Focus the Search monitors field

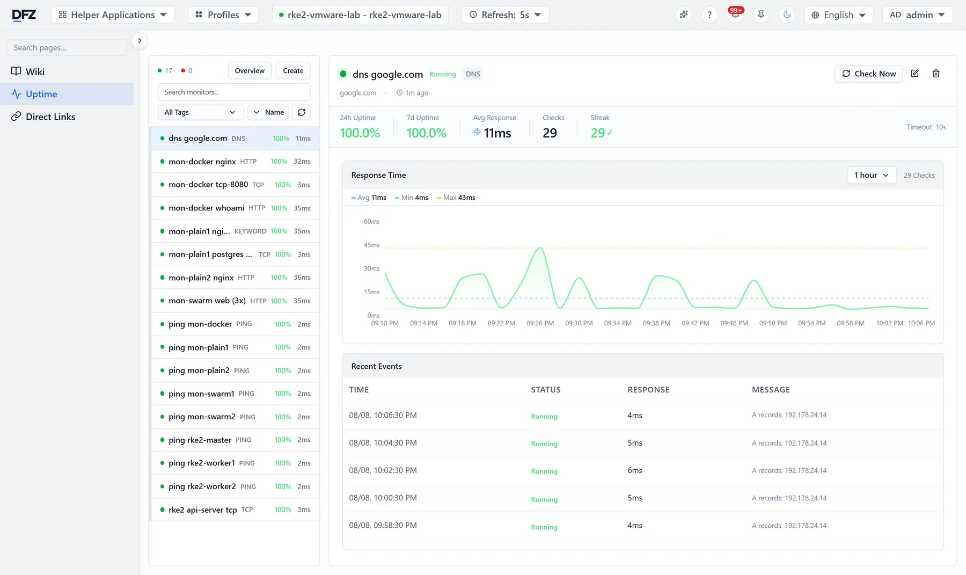234,92
